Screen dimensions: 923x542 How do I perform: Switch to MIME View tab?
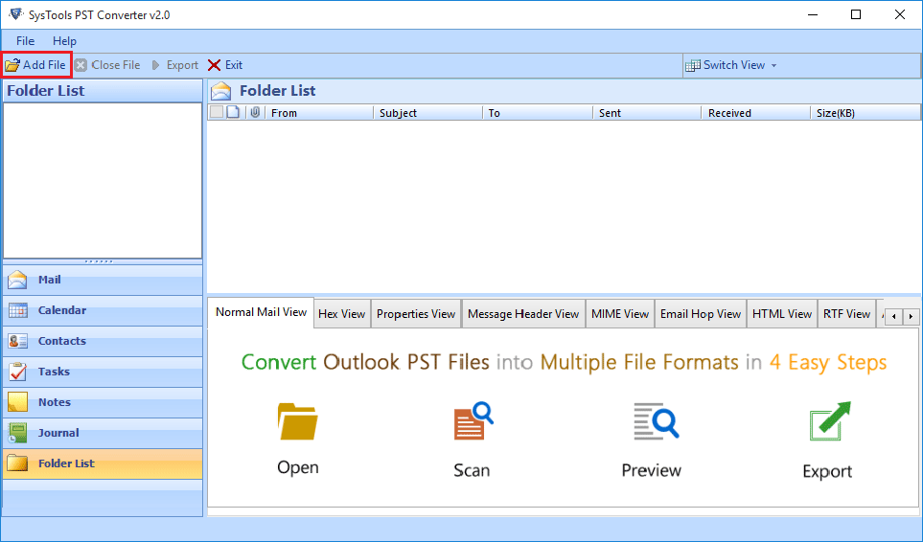pos(620,314)
